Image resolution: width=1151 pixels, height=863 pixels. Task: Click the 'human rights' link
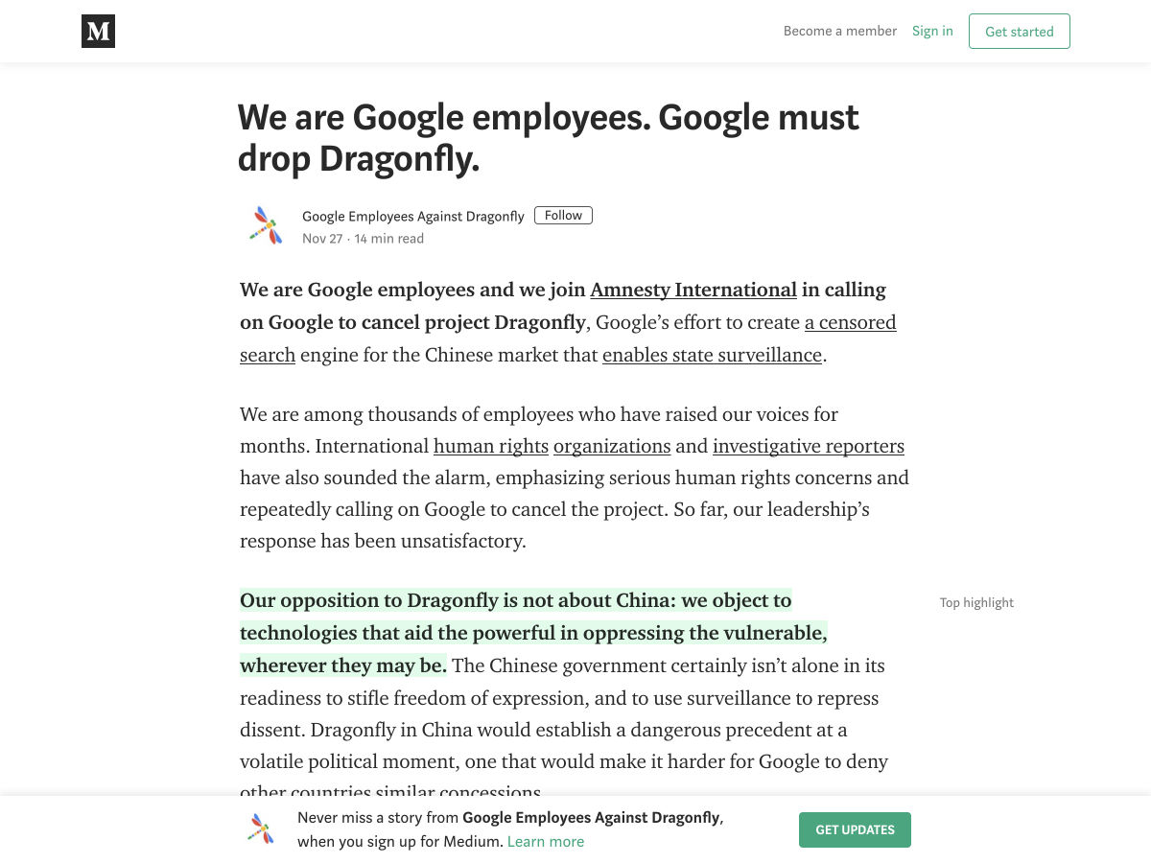click(x=491, y=446)
